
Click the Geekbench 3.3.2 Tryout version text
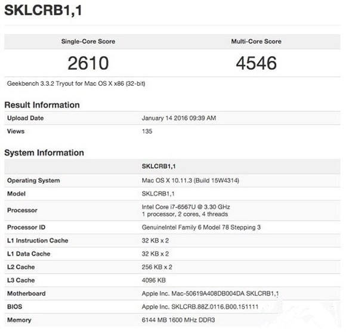click(76, 84)
